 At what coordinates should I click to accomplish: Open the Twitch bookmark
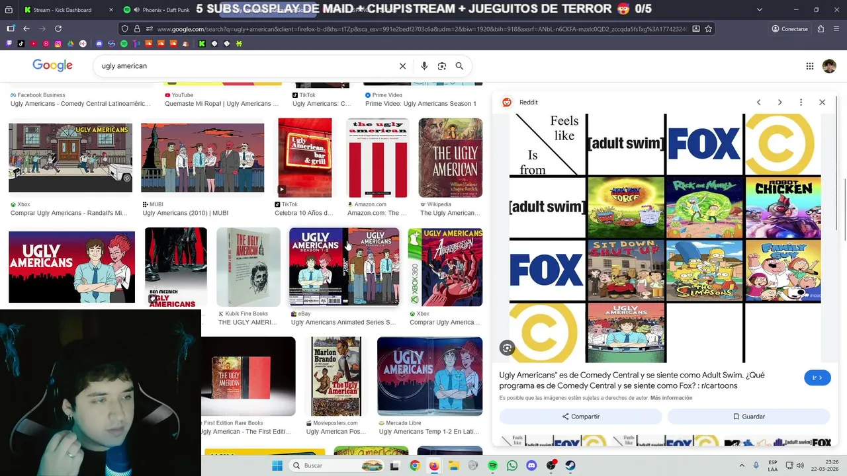click(9, 44)
